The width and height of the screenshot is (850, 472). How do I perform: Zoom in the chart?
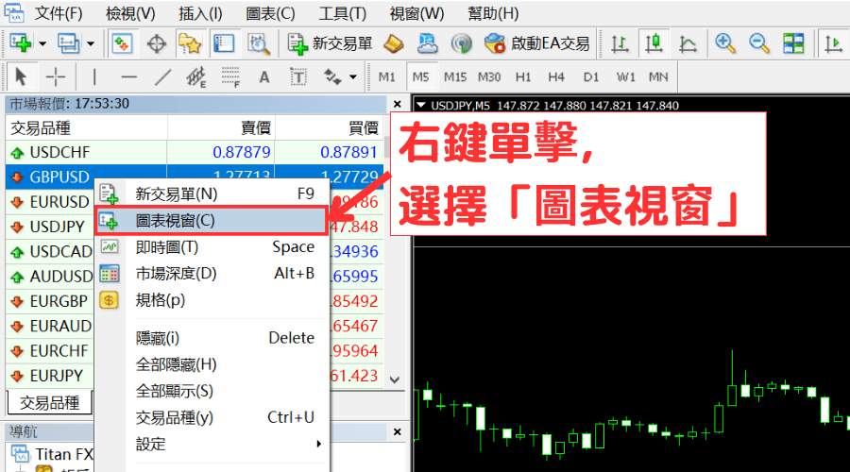pyautogui.click(x=724, y=43)
